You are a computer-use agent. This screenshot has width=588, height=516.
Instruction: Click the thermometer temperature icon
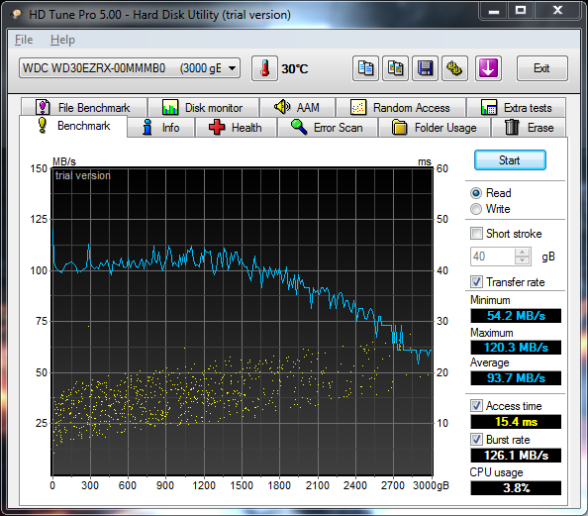pyautogui.click(x=264, y=68)
